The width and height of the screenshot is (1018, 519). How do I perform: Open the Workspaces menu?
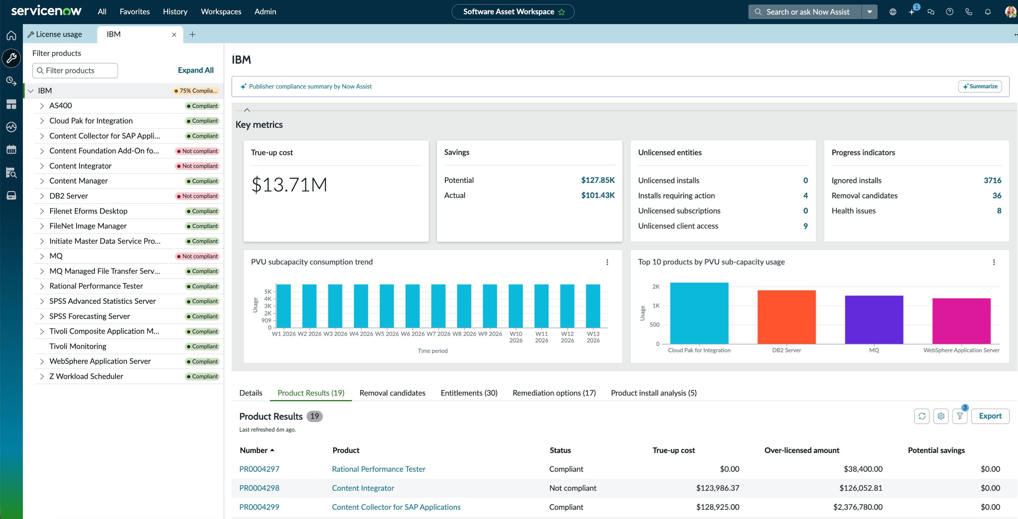tap(221, 12)
